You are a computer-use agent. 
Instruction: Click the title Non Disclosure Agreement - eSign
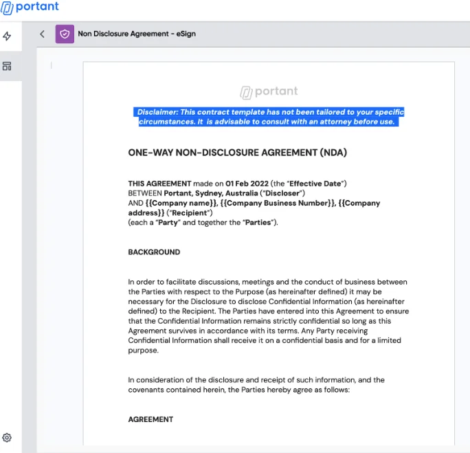[137, 34]
